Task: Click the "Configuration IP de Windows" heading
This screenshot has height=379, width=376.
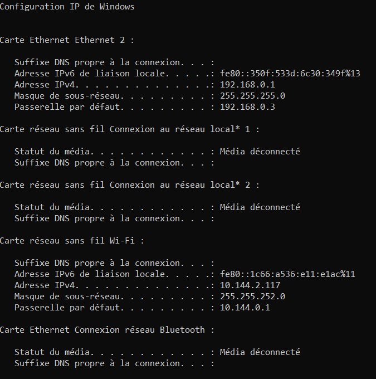Action: 67,7
